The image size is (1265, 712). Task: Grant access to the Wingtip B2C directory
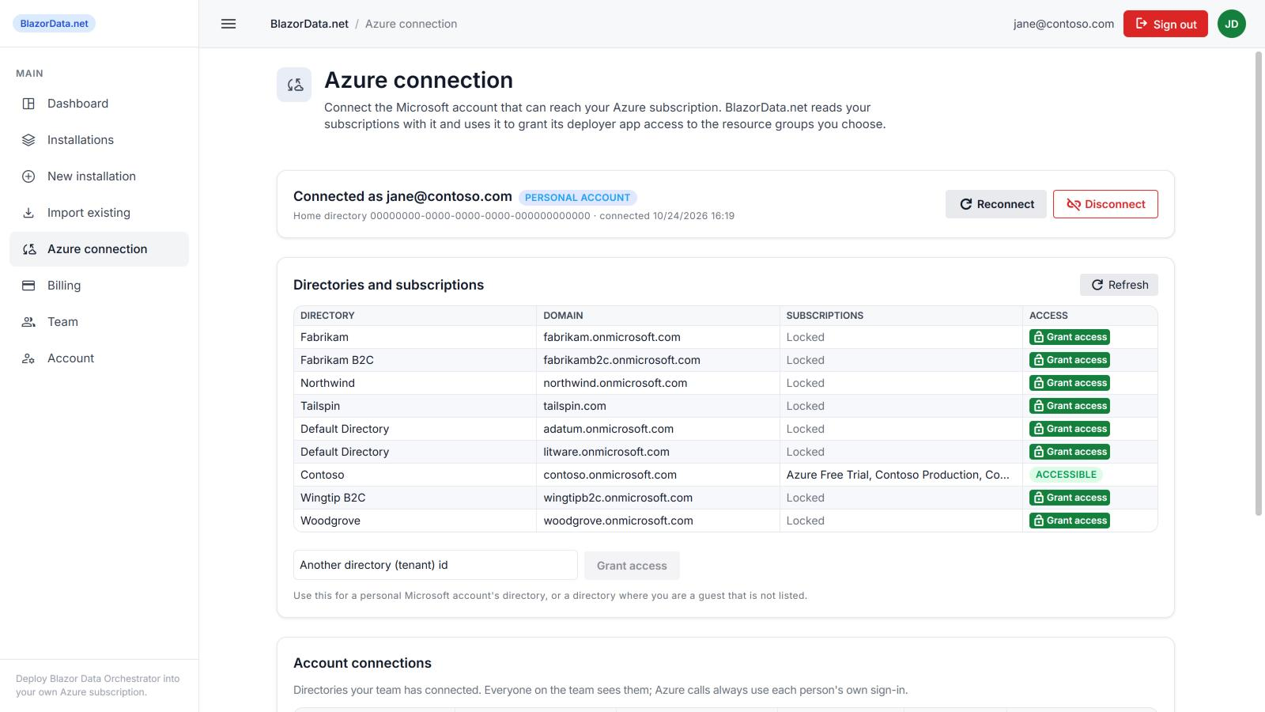coord(1070,498)
